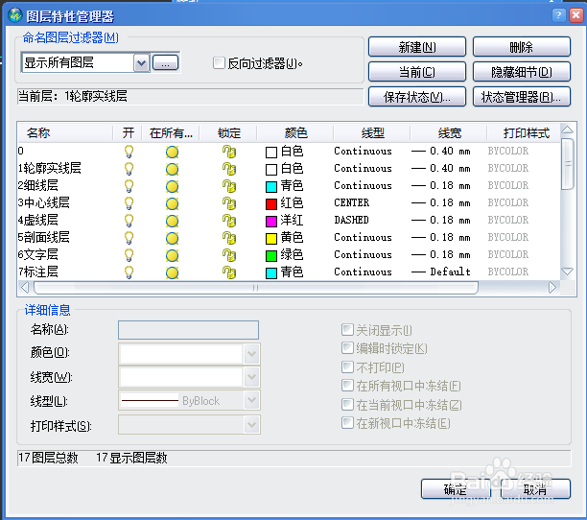Click the app icon in the title bar
This screenshot has width=587, height=520.
(15, 15)
